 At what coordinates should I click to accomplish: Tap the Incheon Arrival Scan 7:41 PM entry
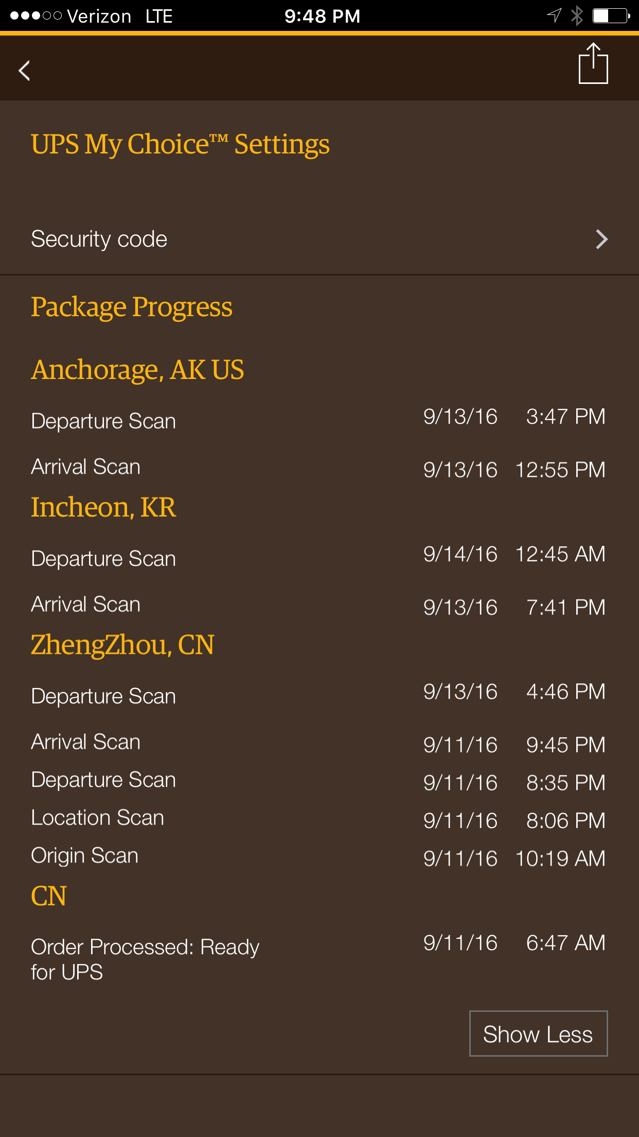tap(318, 606)
